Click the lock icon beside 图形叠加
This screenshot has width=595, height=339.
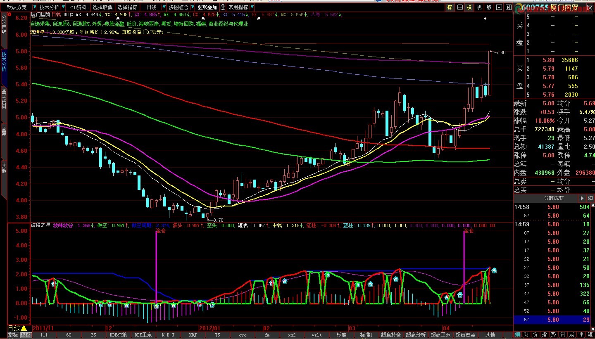223,7
